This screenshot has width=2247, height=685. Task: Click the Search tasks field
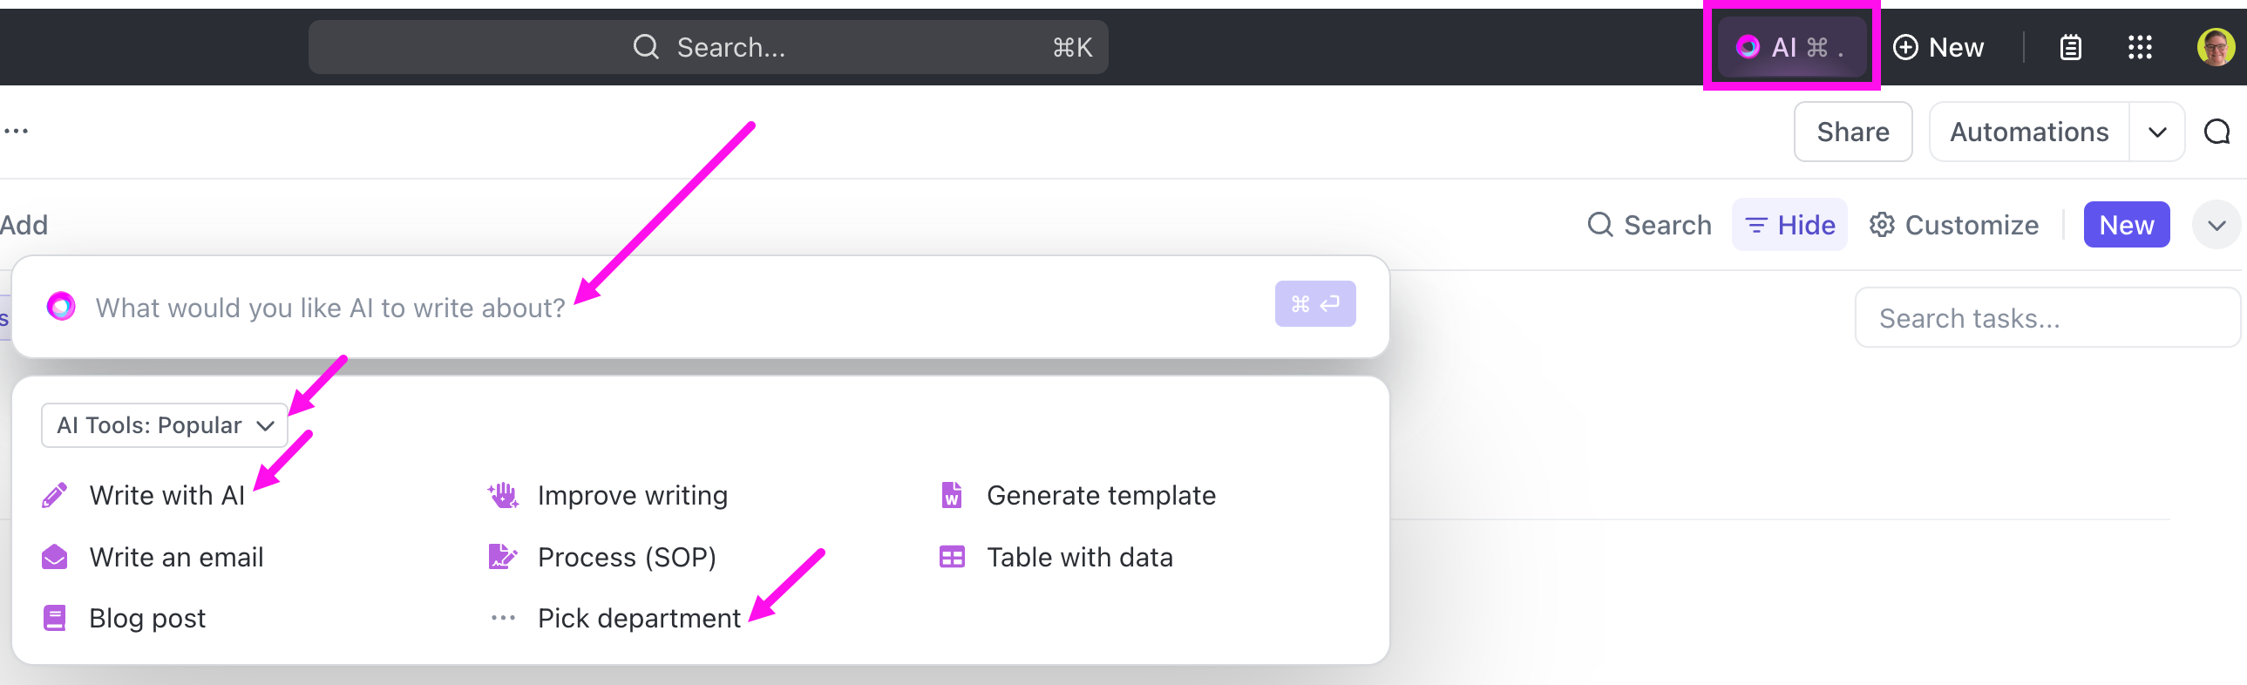click(x=2047, y=317)
